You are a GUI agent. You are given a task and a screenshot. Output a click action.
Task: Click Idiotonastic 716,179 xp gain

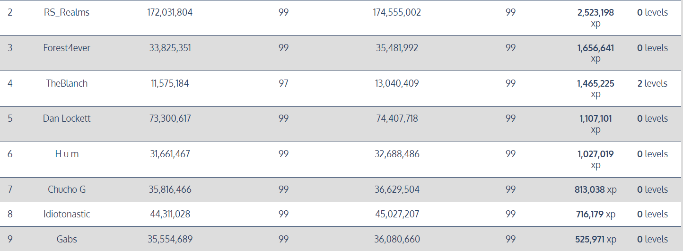click(595, 214)
